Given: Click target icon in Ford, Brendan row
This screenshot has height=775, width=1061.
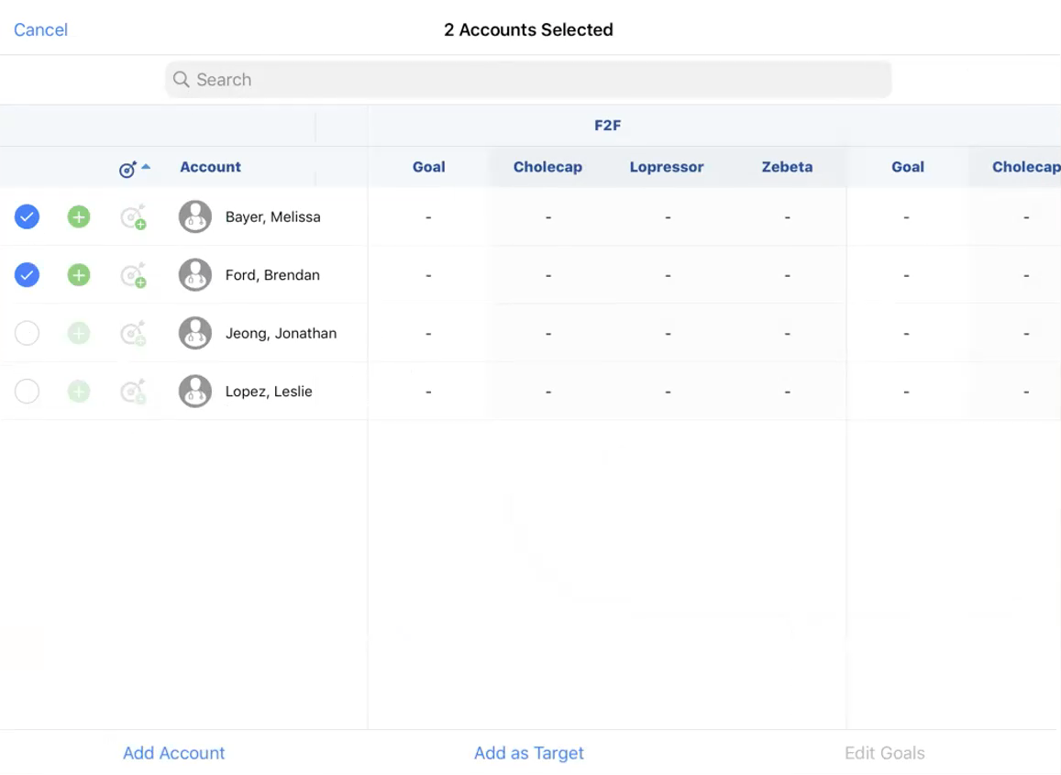Looking at the screenshot, I should (134, 275).
